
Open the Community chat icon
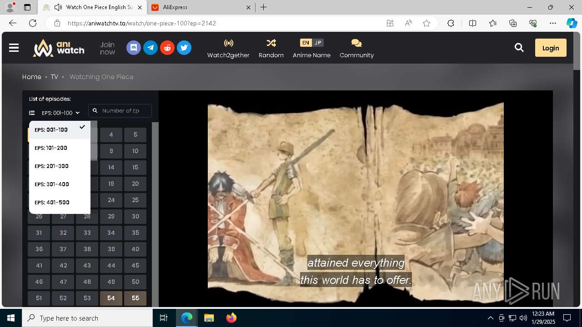356,43
